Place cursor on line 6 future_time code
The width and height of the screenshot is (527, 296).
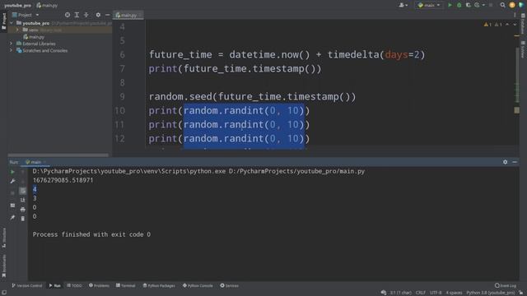[287, 55]
